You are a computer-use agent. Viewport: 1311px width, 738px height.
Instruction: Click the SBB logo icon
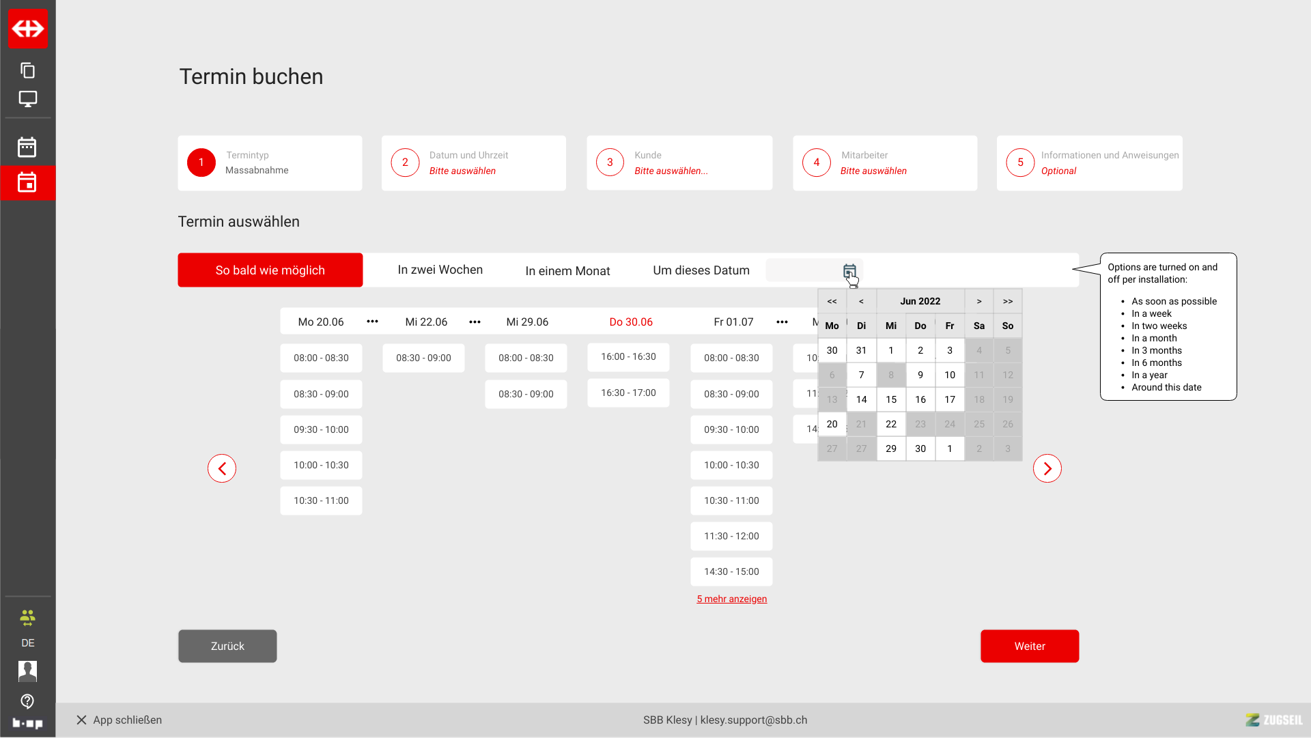[x=28, y=29]
